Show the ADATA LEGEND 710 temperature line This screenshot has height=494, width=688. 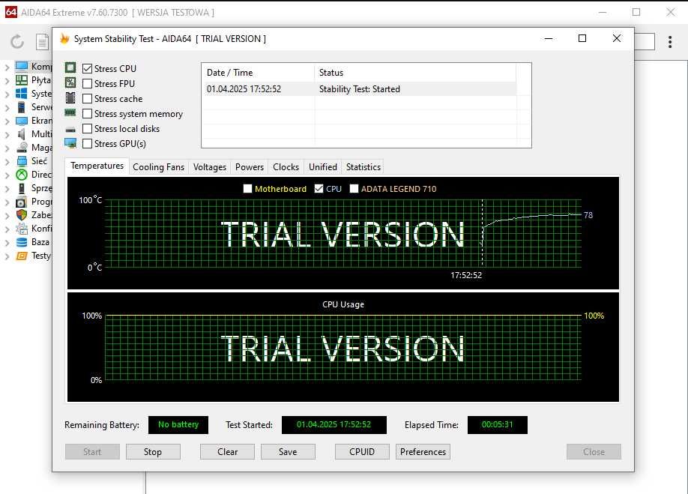pyautogui.click(x=354, y=189)
